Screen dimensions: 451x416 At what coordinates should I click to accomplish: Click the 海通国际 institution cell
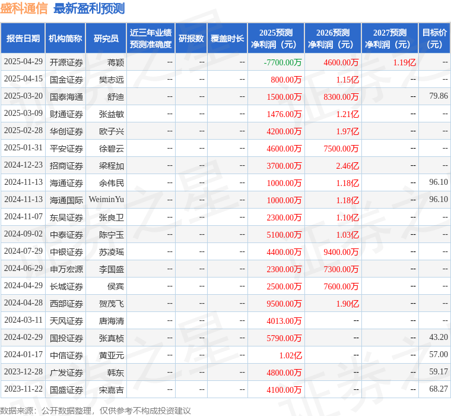pos(66,200)
